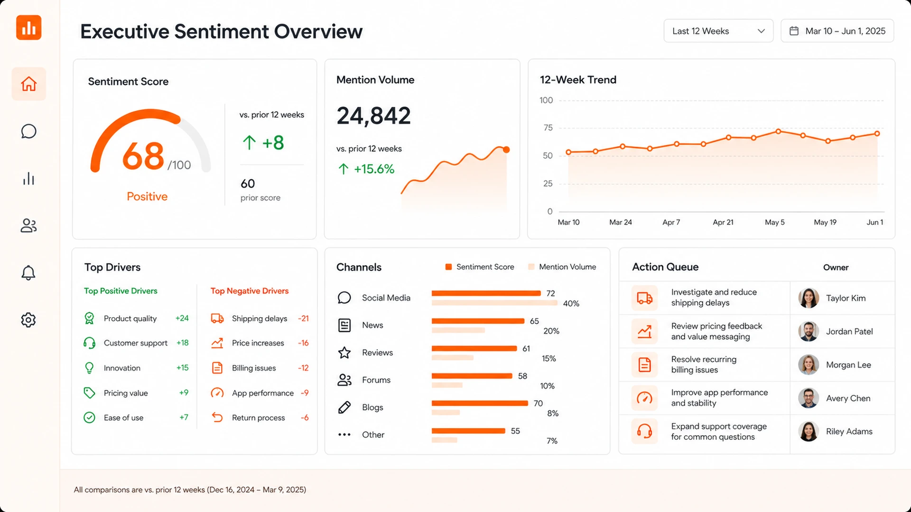The width and height of the screenshot is (911, 512).
Task: Click the Billing issues document icon in drivers
Action: pos(217,368)
